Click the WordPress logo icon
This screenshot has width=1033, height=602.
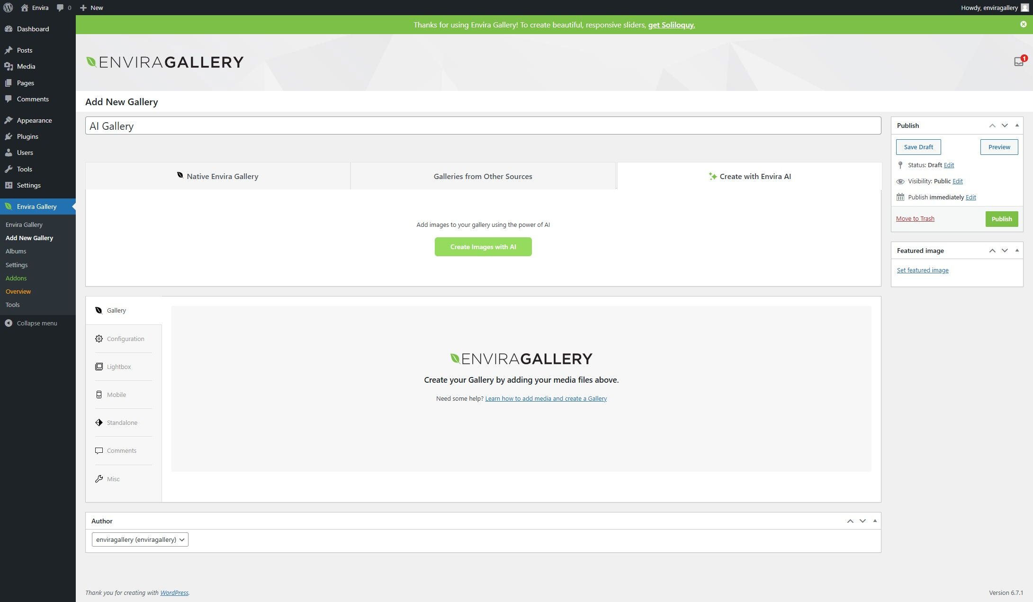coord(8,8)
